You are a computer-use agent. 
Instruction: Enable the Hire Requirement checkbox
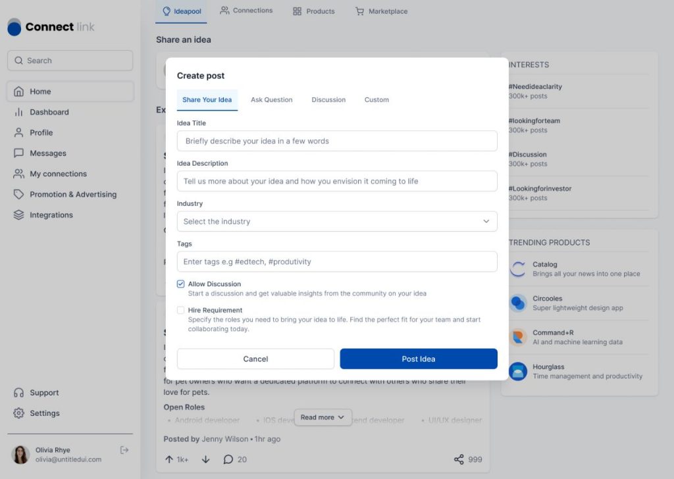(x=181, y=310)
